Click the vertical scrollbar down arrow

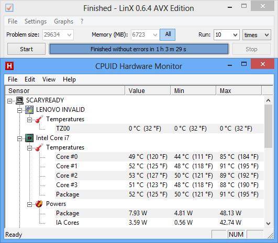click(x=268, y=224)
